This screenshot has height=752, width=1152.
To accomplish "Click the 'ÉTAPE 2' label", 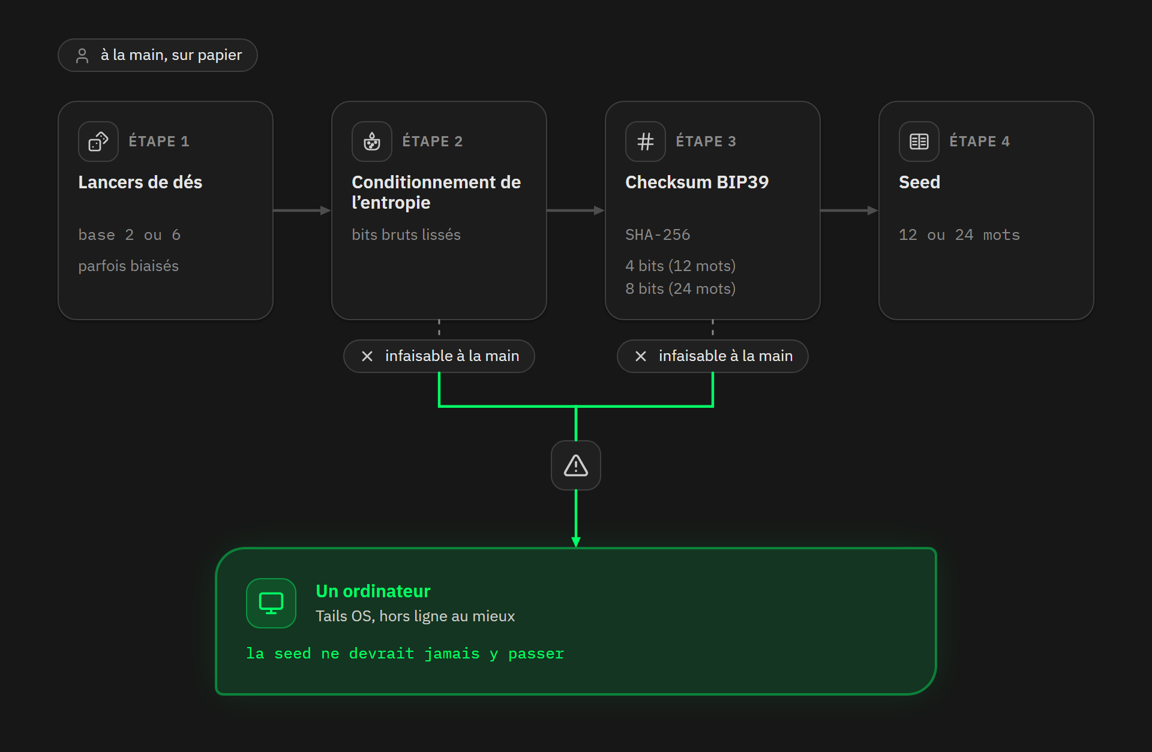I will (433, 142).
